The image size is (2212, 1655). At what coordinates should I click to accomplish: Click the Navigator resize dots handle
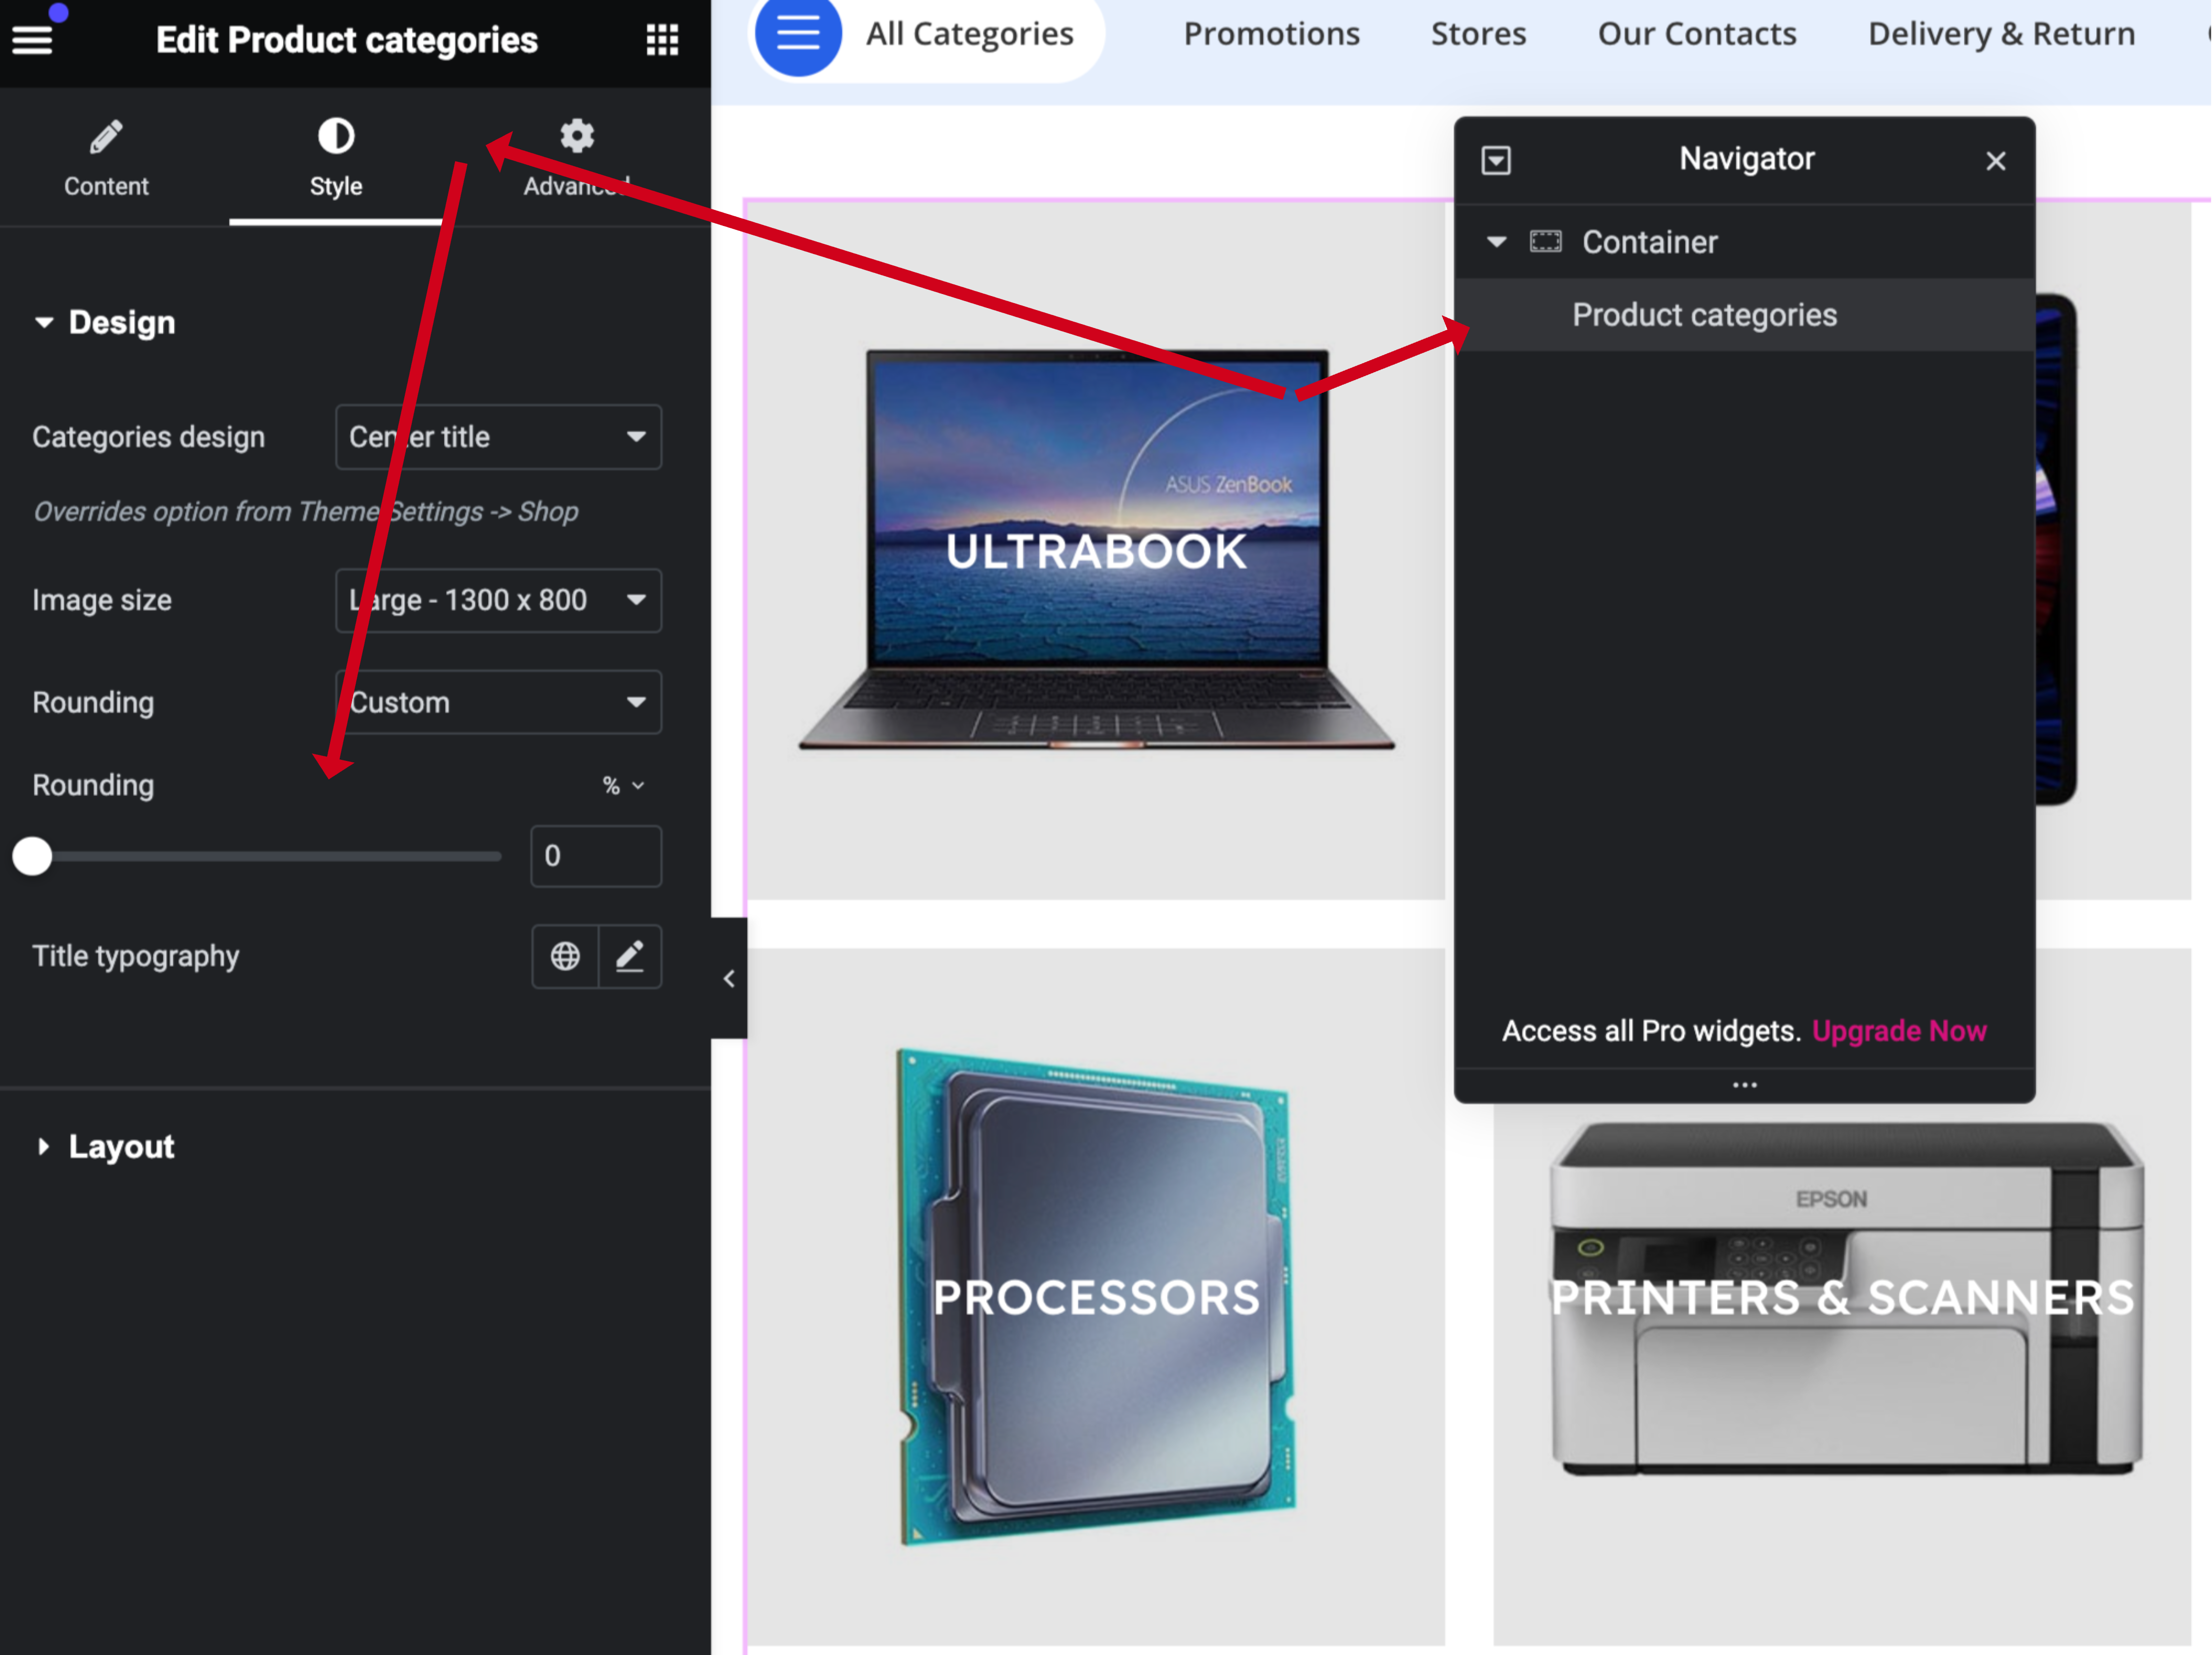(x=1745, y=1085)
